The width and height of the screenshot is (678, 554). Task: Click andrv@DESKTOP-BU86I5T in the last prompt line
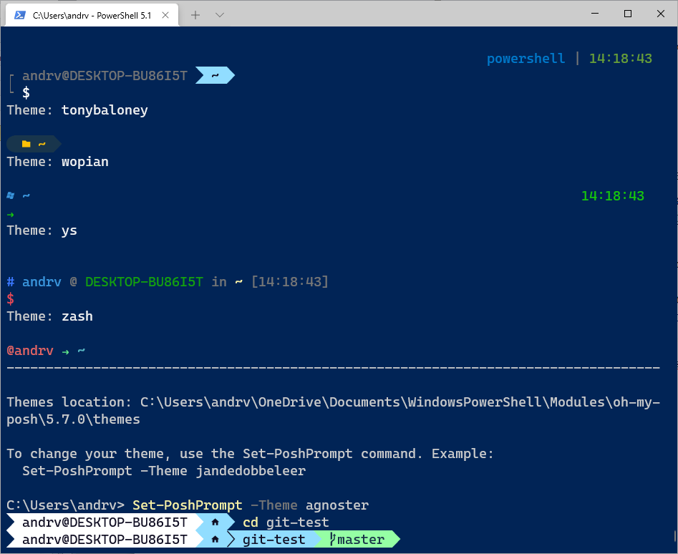tap(105, 539)
